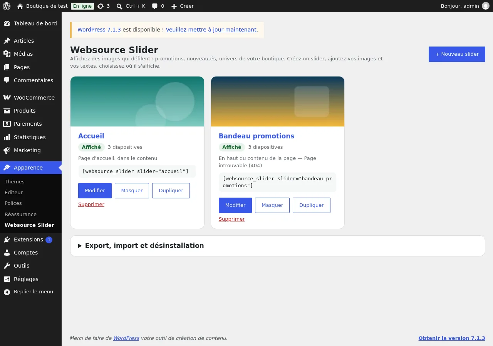Click the accueil shortcode text
This screenshot has width=493, height=346.
[x=136, y=171]
